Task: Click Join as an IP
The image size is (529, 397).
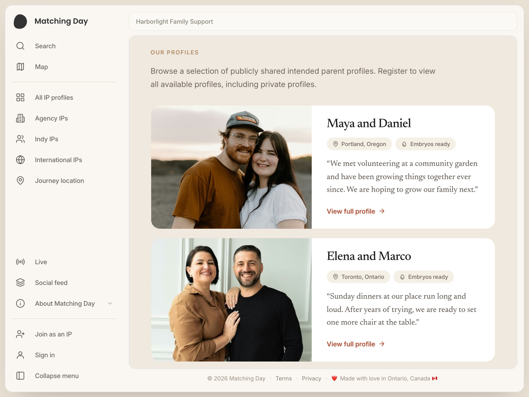Action: tap(63, 334)
